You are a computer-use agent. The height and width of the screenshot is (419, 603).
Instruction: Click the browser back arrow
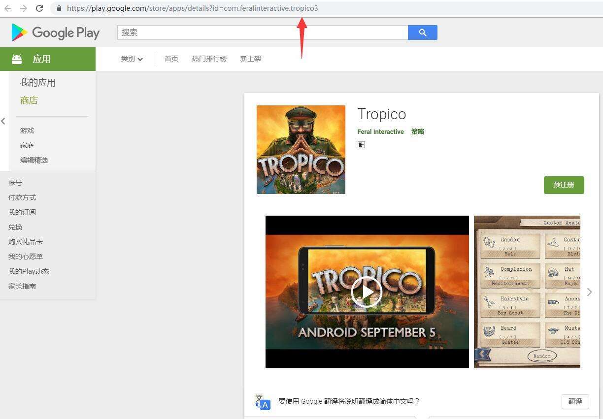point(8,8)
